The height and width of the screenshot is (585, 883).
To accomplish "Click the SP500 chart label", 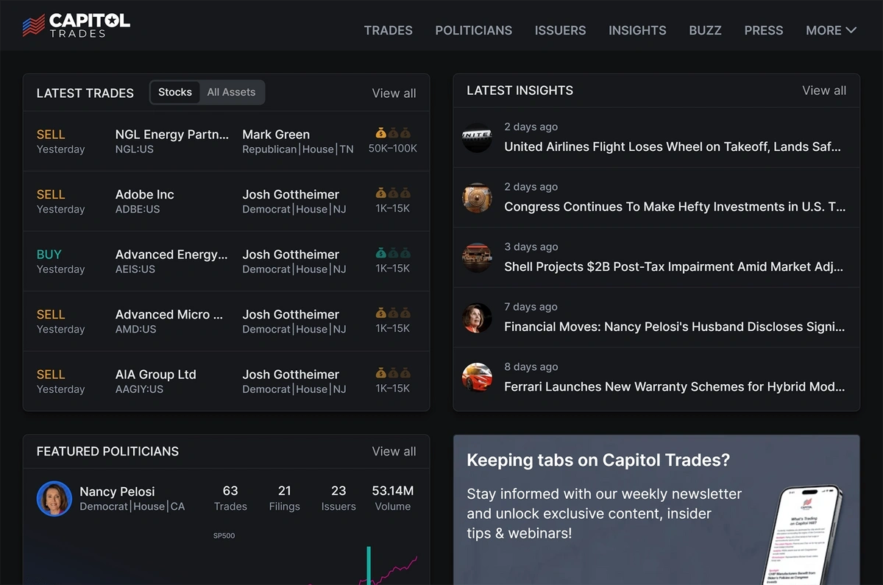I will tap(224, 536).
